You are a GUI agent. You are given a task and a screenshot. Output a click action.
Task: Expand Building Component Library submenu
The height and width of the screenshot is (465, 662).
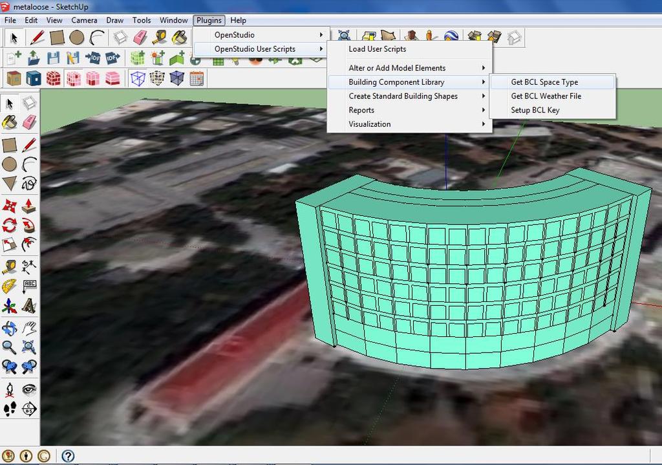(409, 82)
